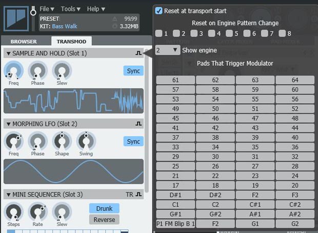Click the Mini Sequencer trigger pulse icon
The width and height of the screenshot is (318, 233).
[x=138, y=195]
